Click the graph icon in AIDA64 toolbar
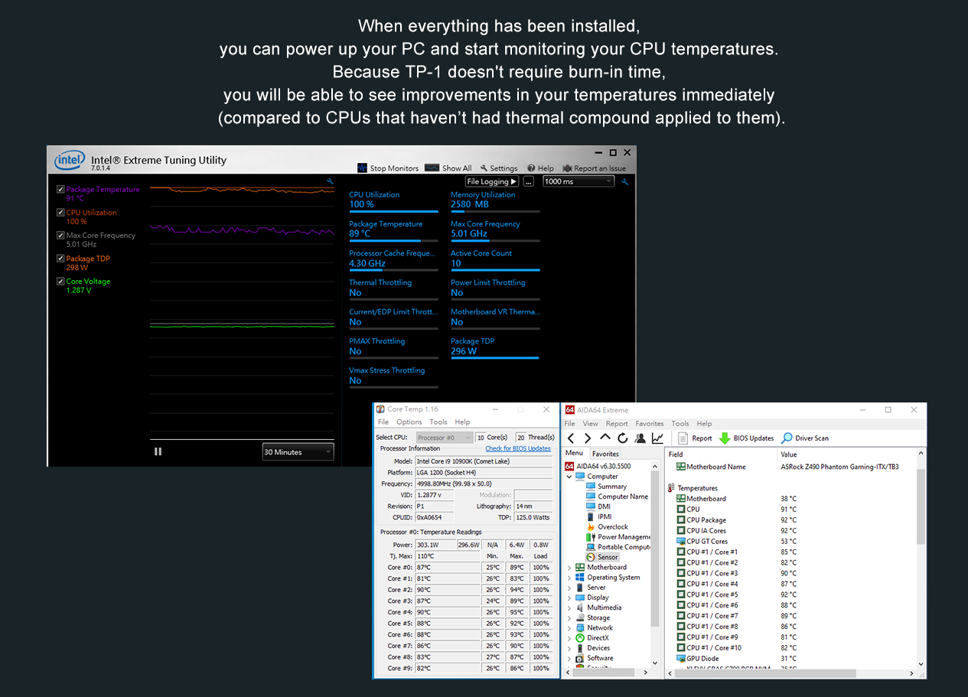The width and height of the screenshot is (968, 697). tap(657, 438)
